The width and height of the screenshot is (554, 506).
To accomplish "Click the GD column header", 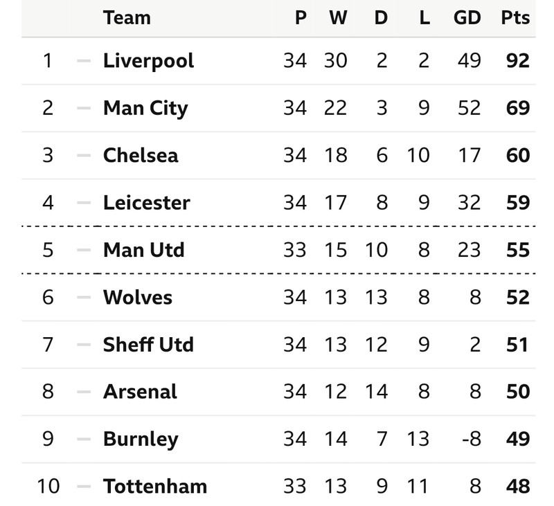I will point(467,18).
